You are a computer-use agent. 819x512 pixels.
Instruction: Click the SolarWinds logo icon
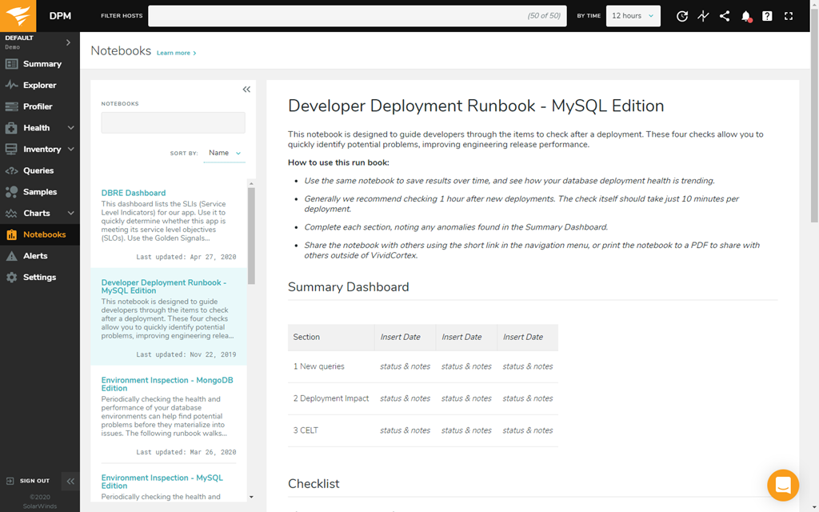pyautogui.click(x=19, y=16)
